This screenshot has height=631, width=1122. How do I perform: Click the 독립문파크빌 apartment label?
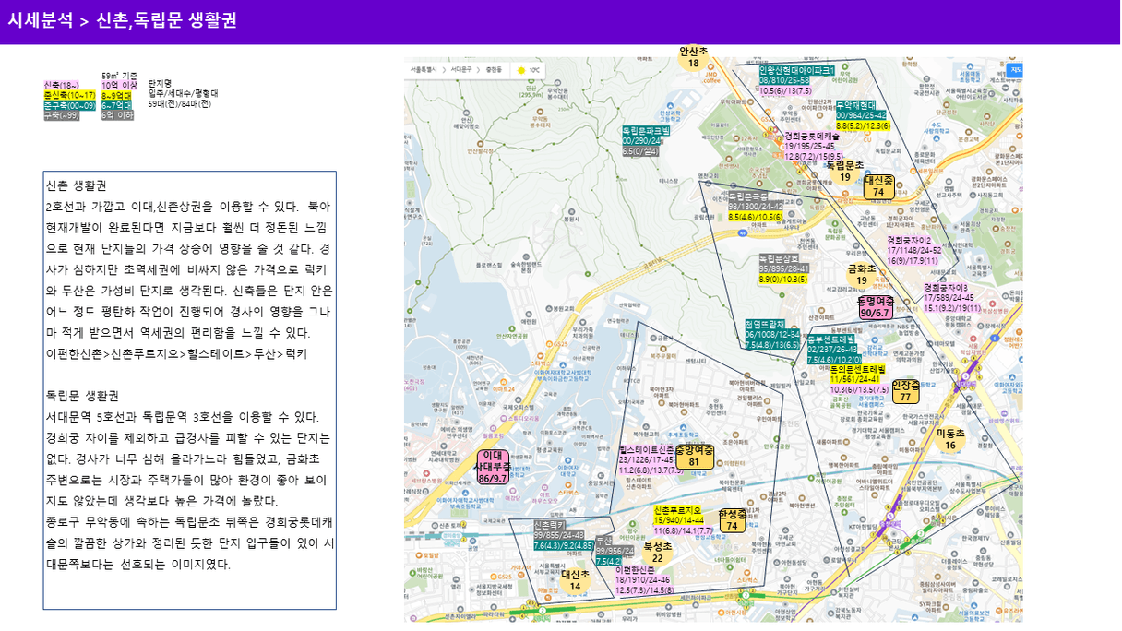click(646, 131)
